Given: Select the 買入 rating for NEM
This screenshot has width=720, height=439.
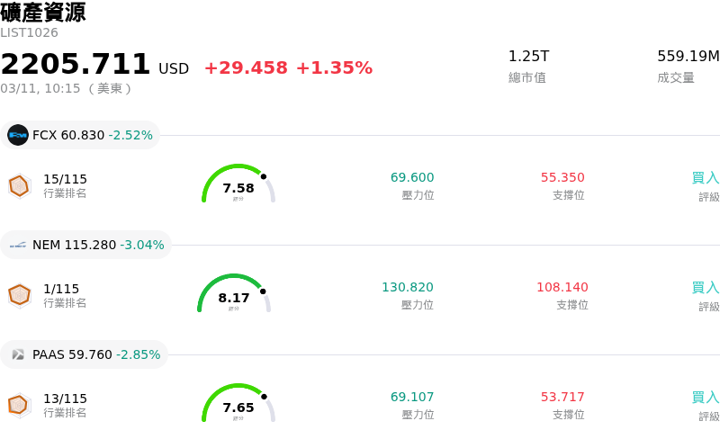Looking at the screenshot, I should click(705, 288).
